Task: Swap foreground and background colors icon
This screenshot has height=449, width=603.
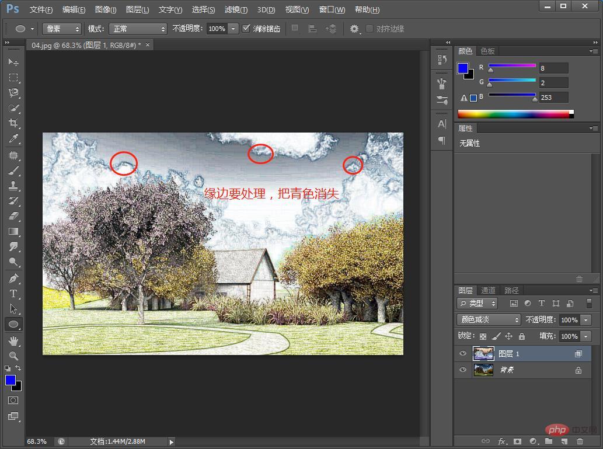Action: click(x=18, y=368)
